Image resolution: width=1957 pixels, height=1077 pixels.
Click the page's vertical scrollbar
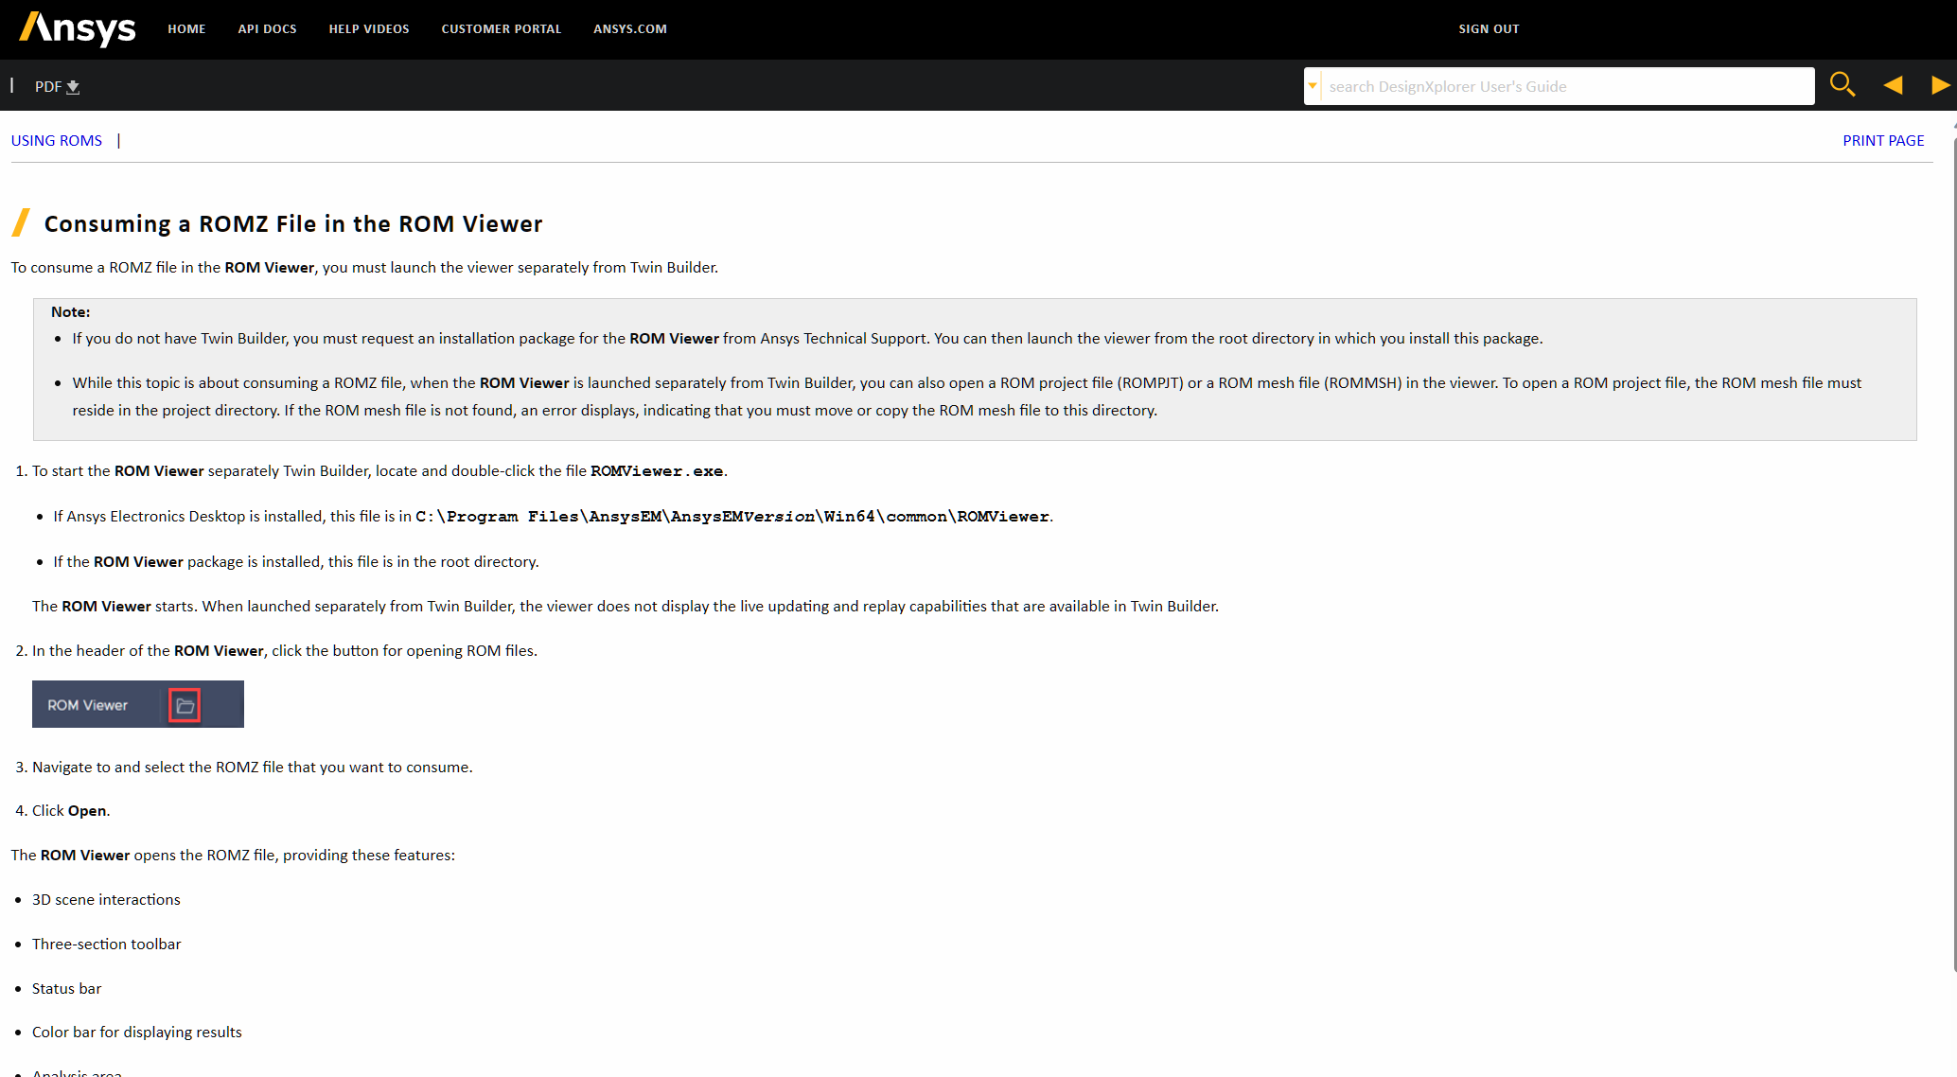coord(1953,549)
